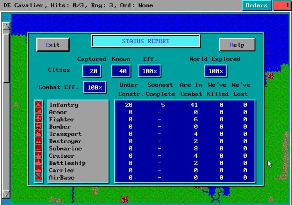This screenshot has width=292, height=205.
Task: Click the Armor unit icon
Action: pos(38,112)
